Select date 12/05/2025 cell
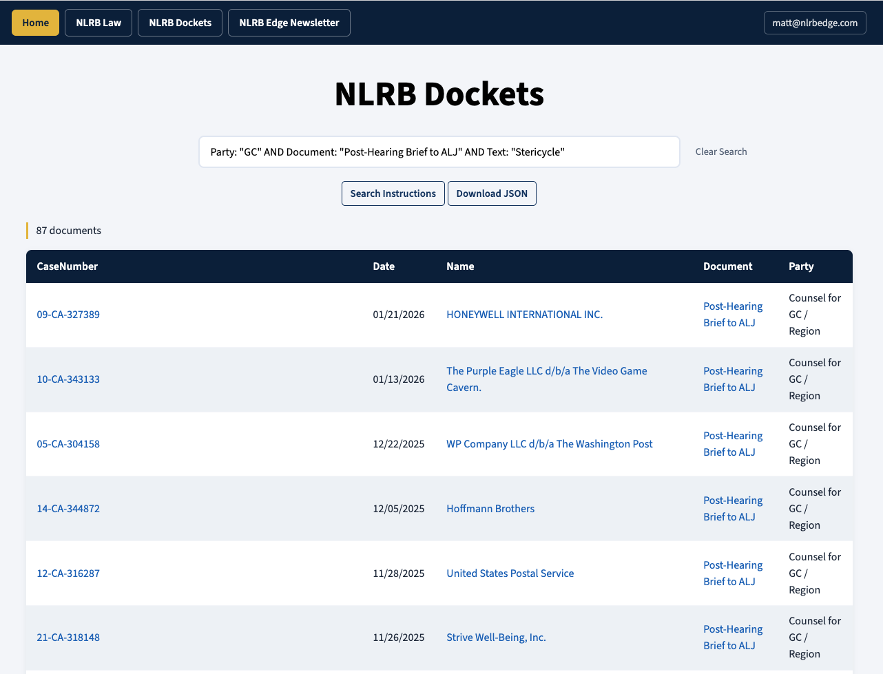The width and height of the screenshot is (883, 674). (x=399, y=509)
